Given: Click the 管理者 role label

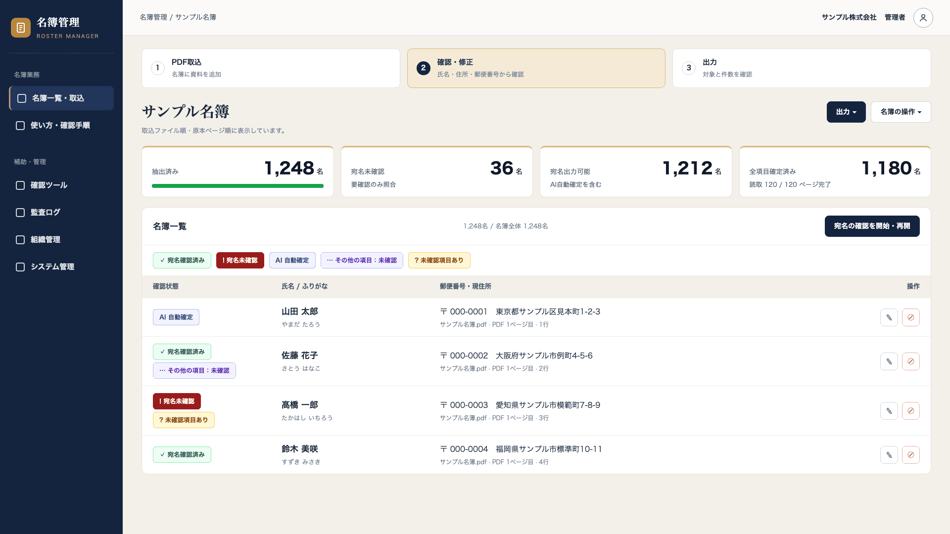Looking at the screenshot, I should click(895, 17).
